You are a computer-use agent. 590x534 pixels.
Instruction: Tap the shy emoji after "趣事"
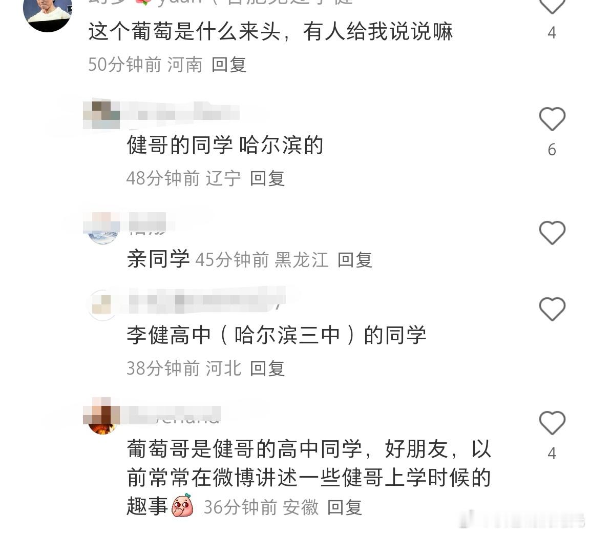182,505
